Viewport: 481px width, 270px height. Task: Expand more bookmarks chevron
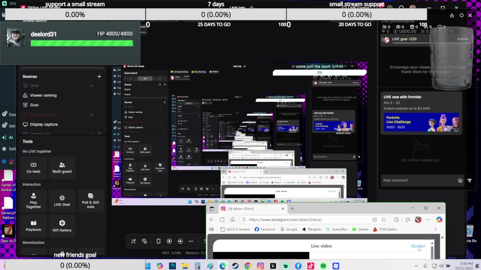pos(436,229)
